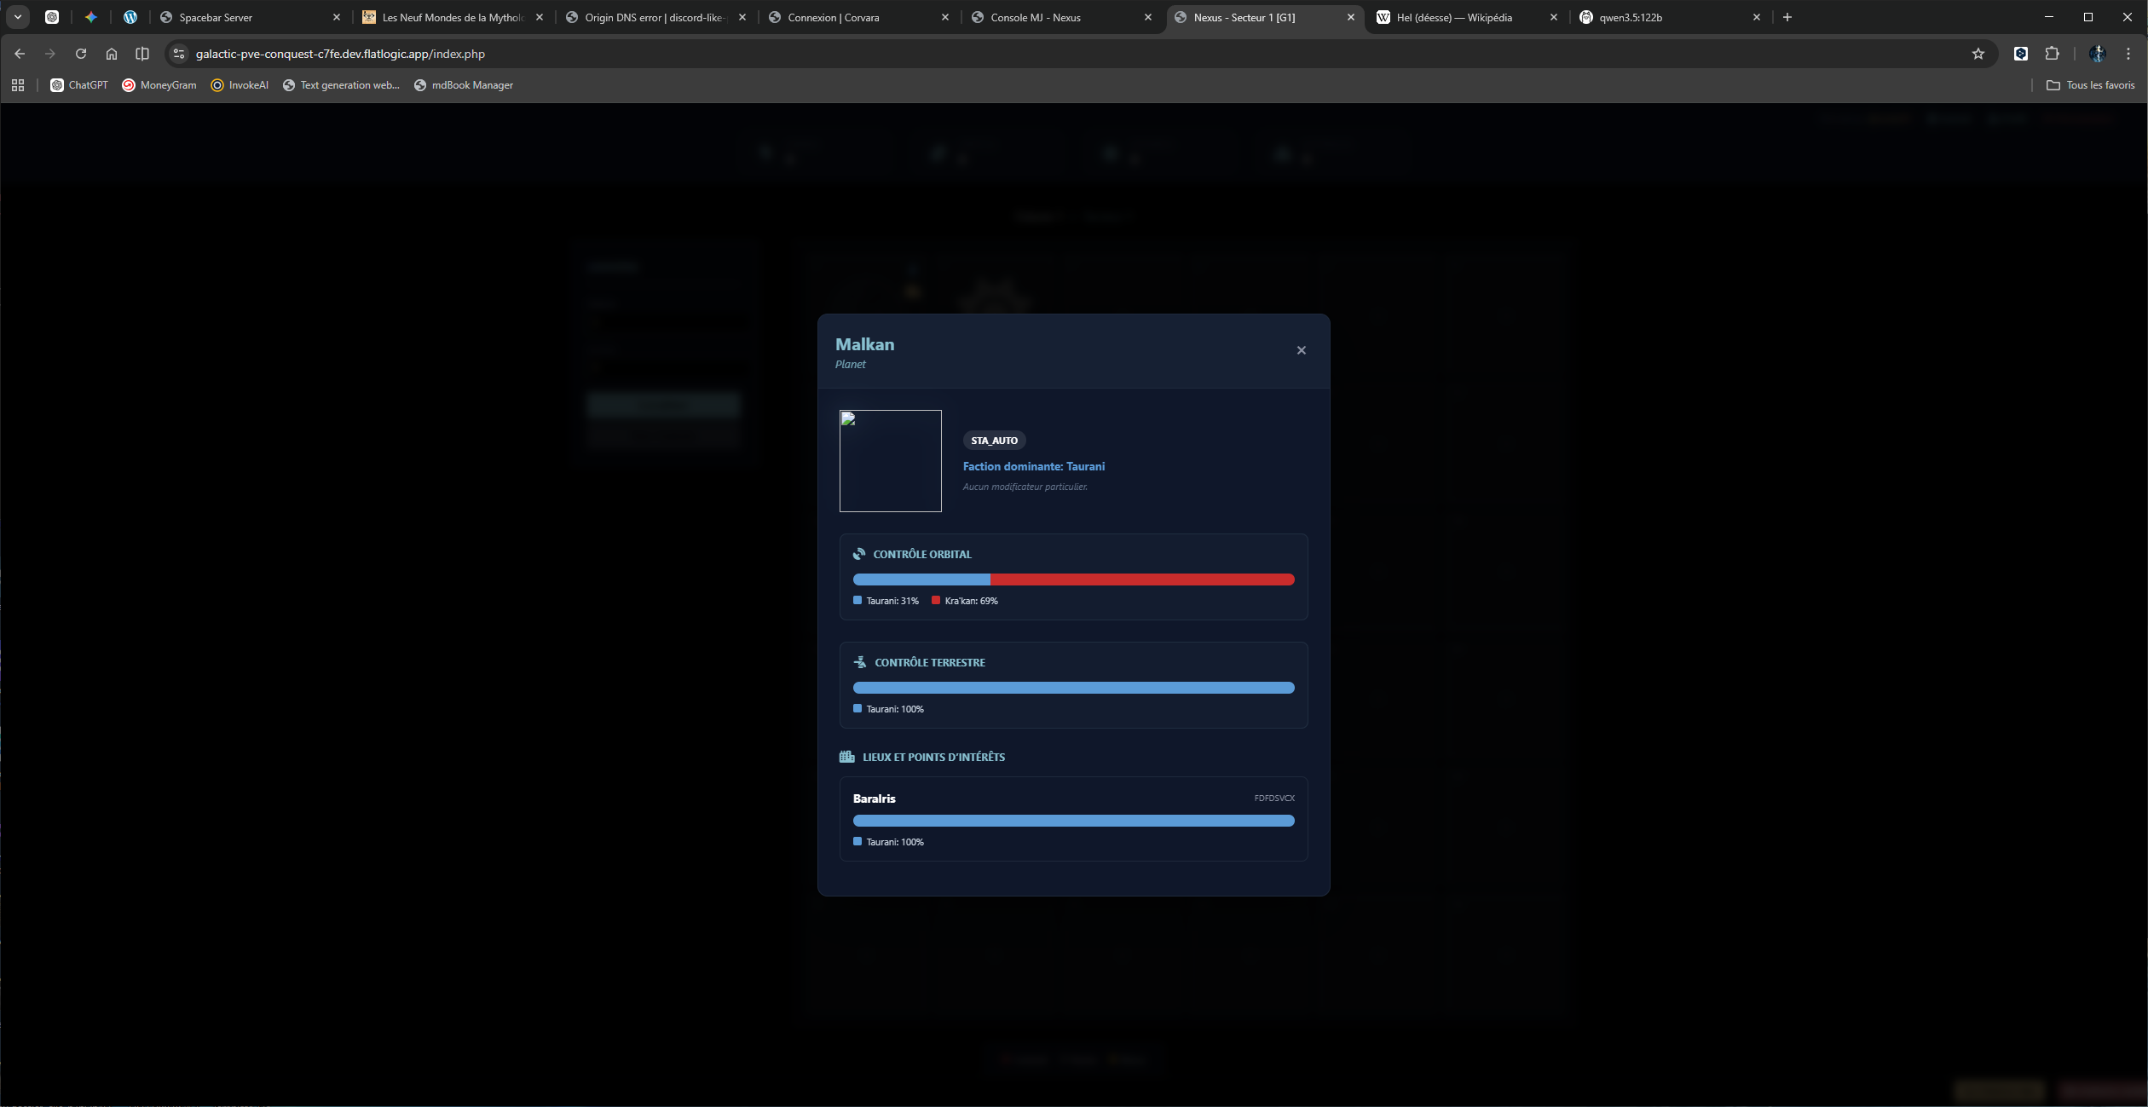Screen dimensions: 2148x1107
Task: Open a new browser tab
Action: click(x=1787, y=17)
